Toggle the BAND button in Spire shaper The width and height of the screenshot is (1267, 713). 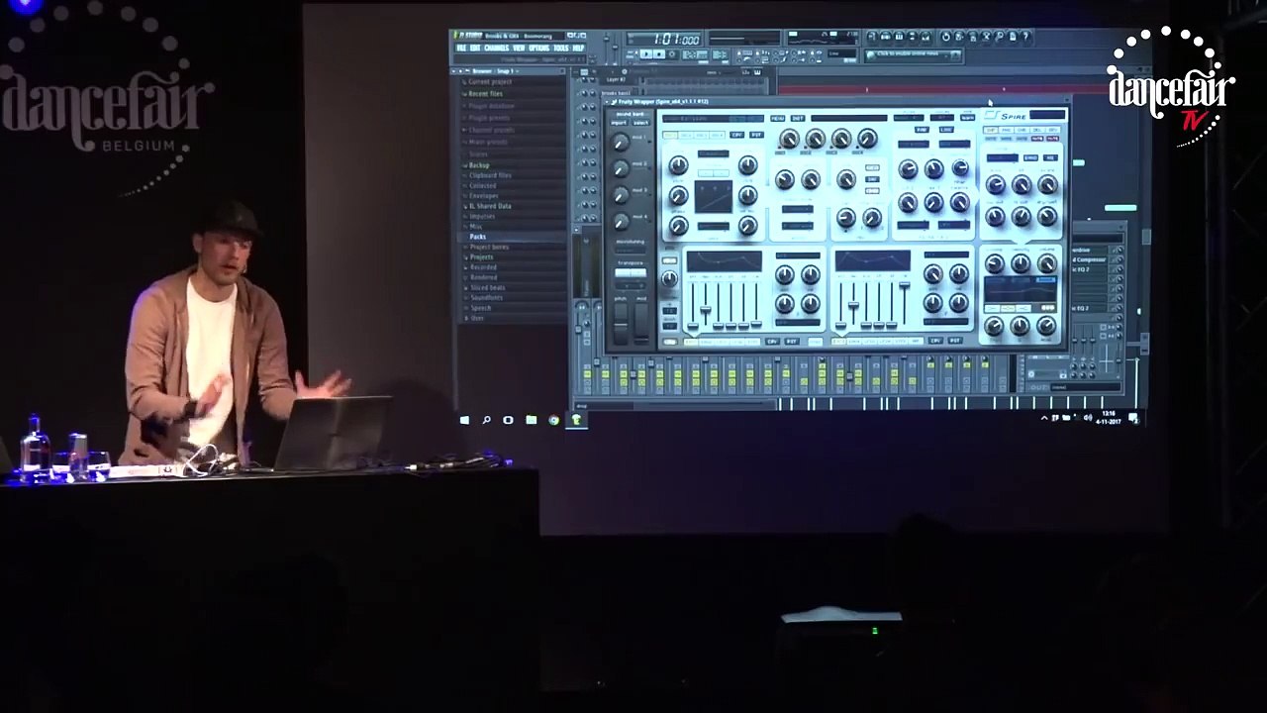click(1030, 157)
